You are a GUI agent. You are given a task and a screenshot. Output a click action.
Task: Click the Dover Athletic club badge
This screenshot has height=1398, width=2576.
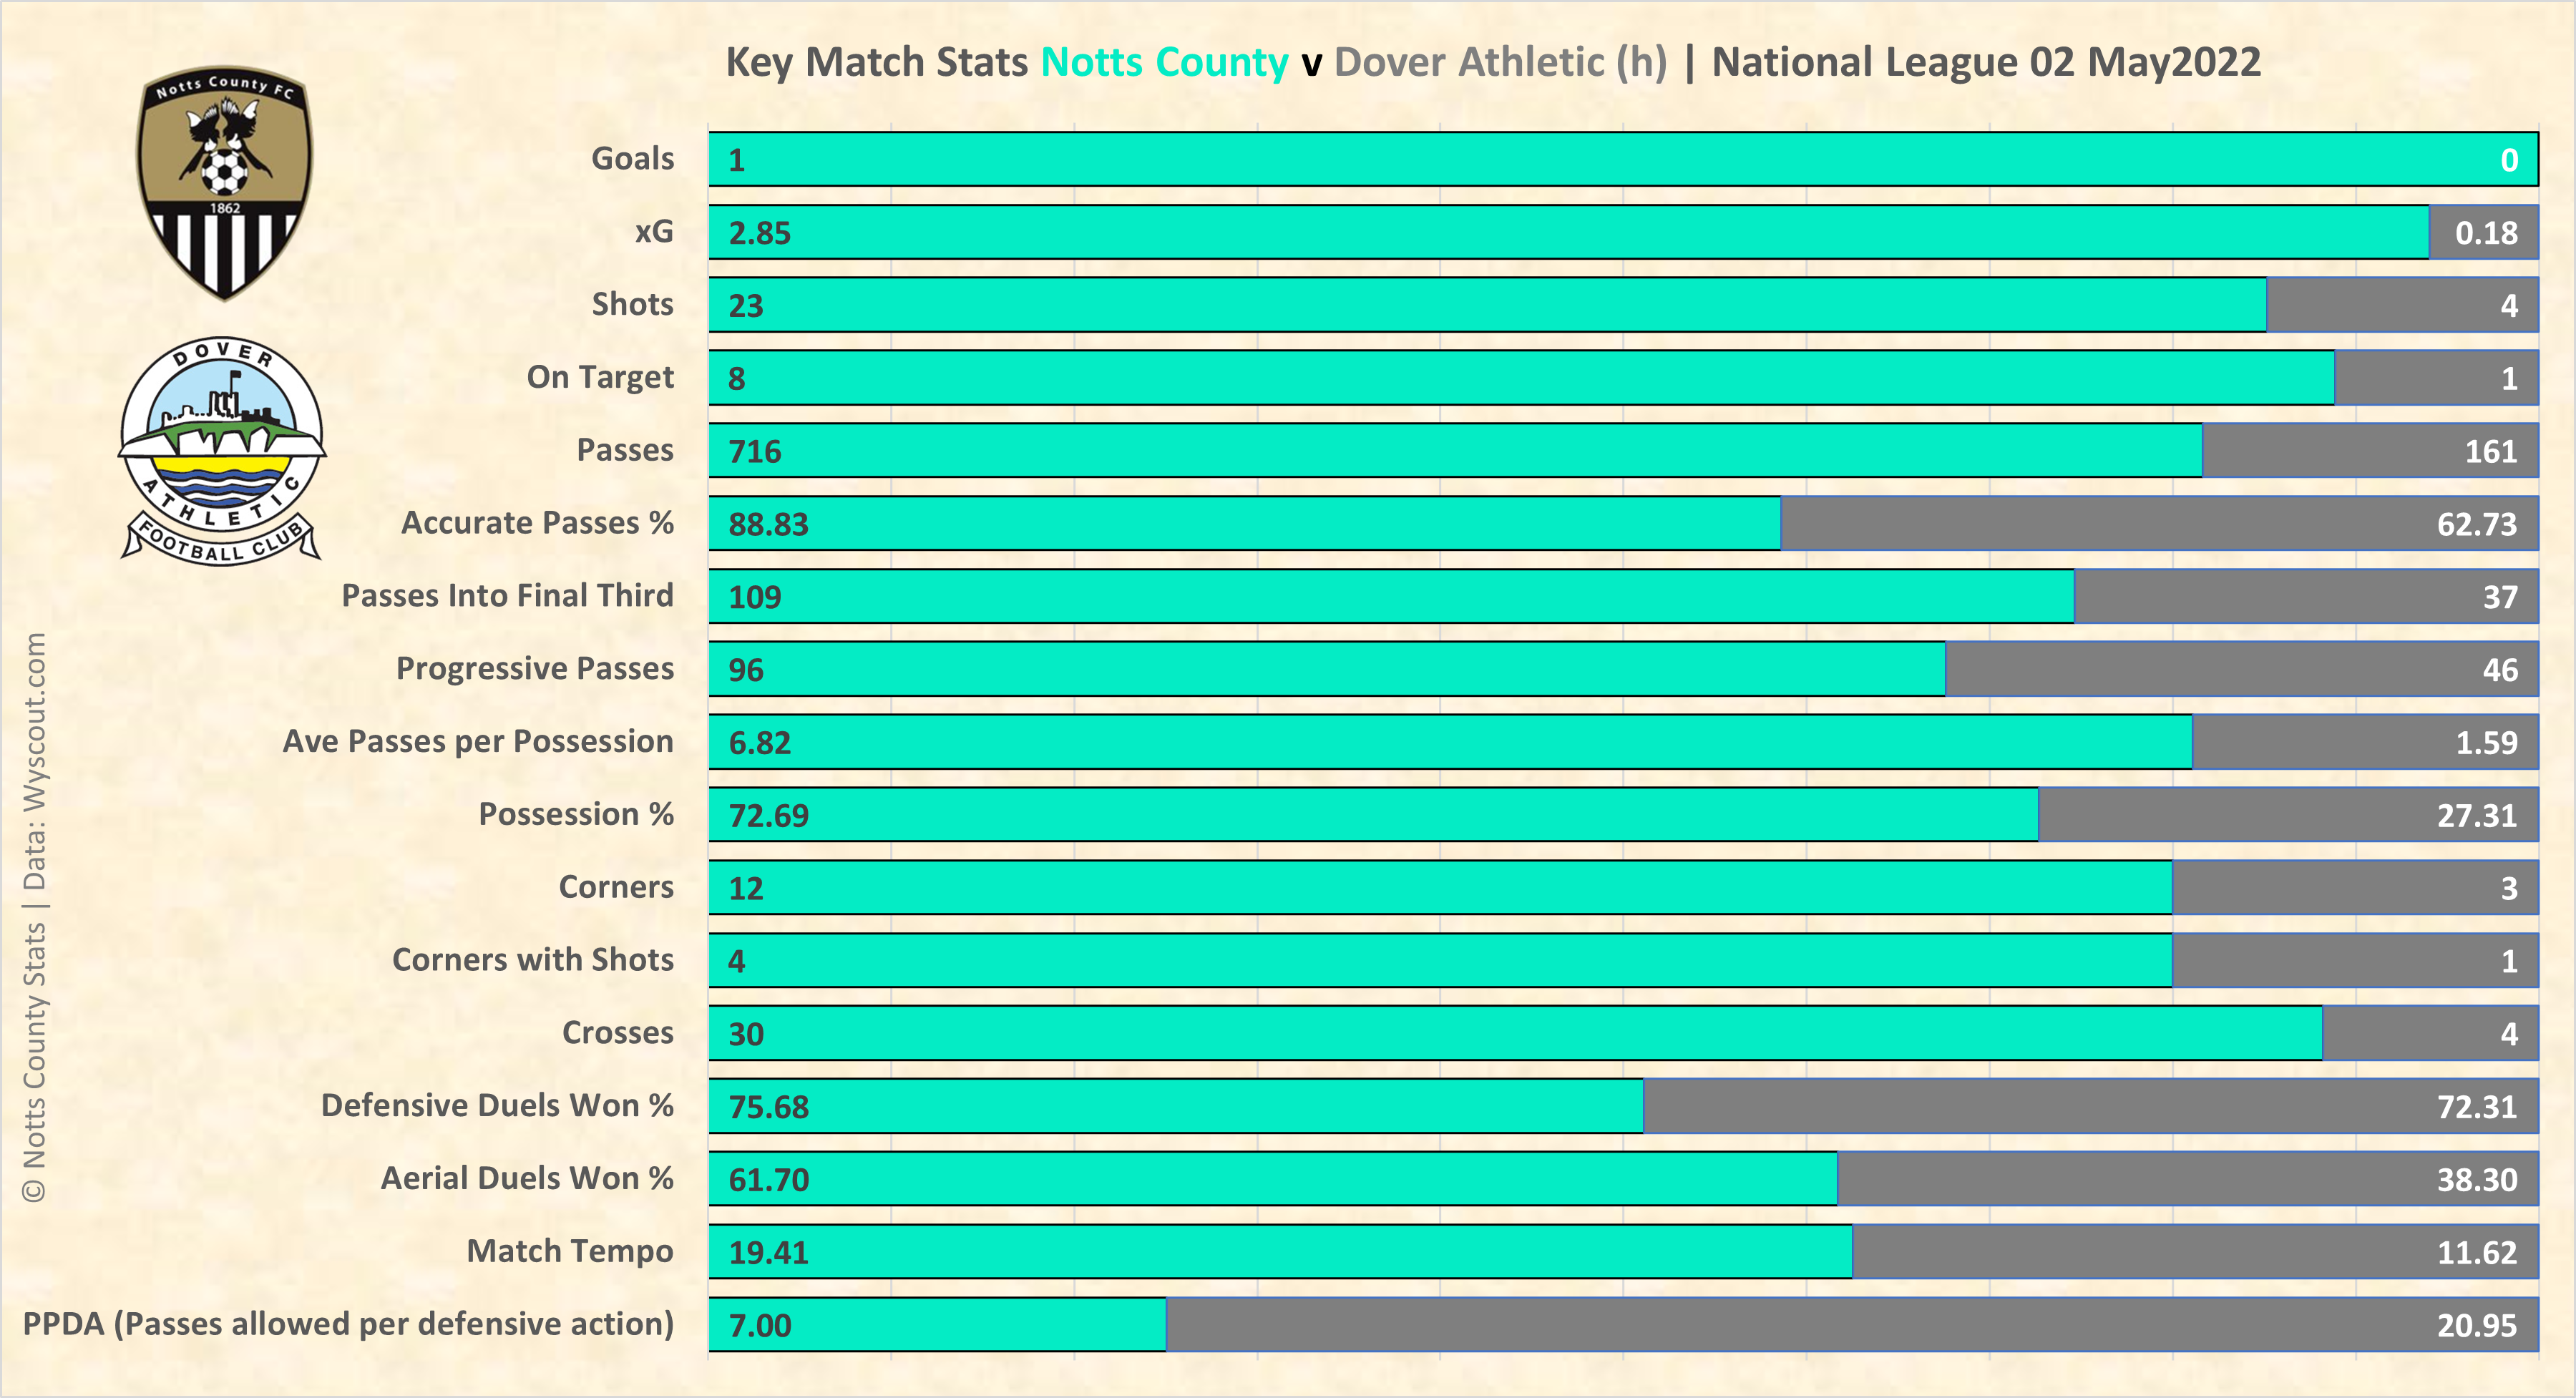222,450
